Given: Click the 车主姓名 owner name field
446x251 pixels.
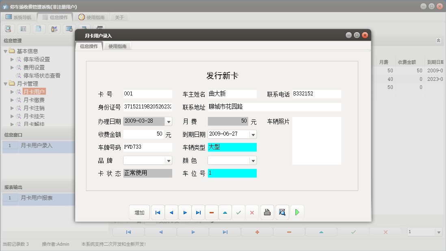Looking at the screenshot, I should [232, 94].
